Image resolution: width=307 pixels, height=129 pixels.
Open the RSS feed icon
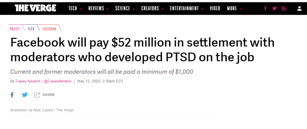click(283, 8)
